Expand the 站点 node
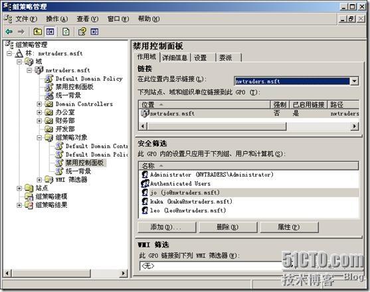 coord(19,188)
